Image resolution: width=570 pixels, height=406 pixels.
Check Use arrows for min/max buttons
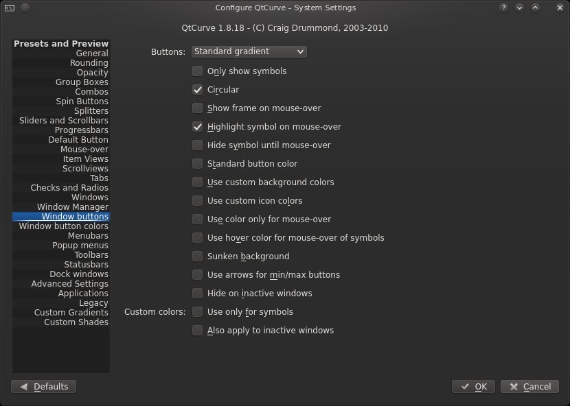(x=197, y=275)
